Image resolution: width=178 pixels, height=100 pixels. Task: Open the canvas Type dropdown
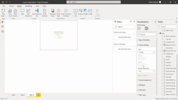click(x=147, y=52)
